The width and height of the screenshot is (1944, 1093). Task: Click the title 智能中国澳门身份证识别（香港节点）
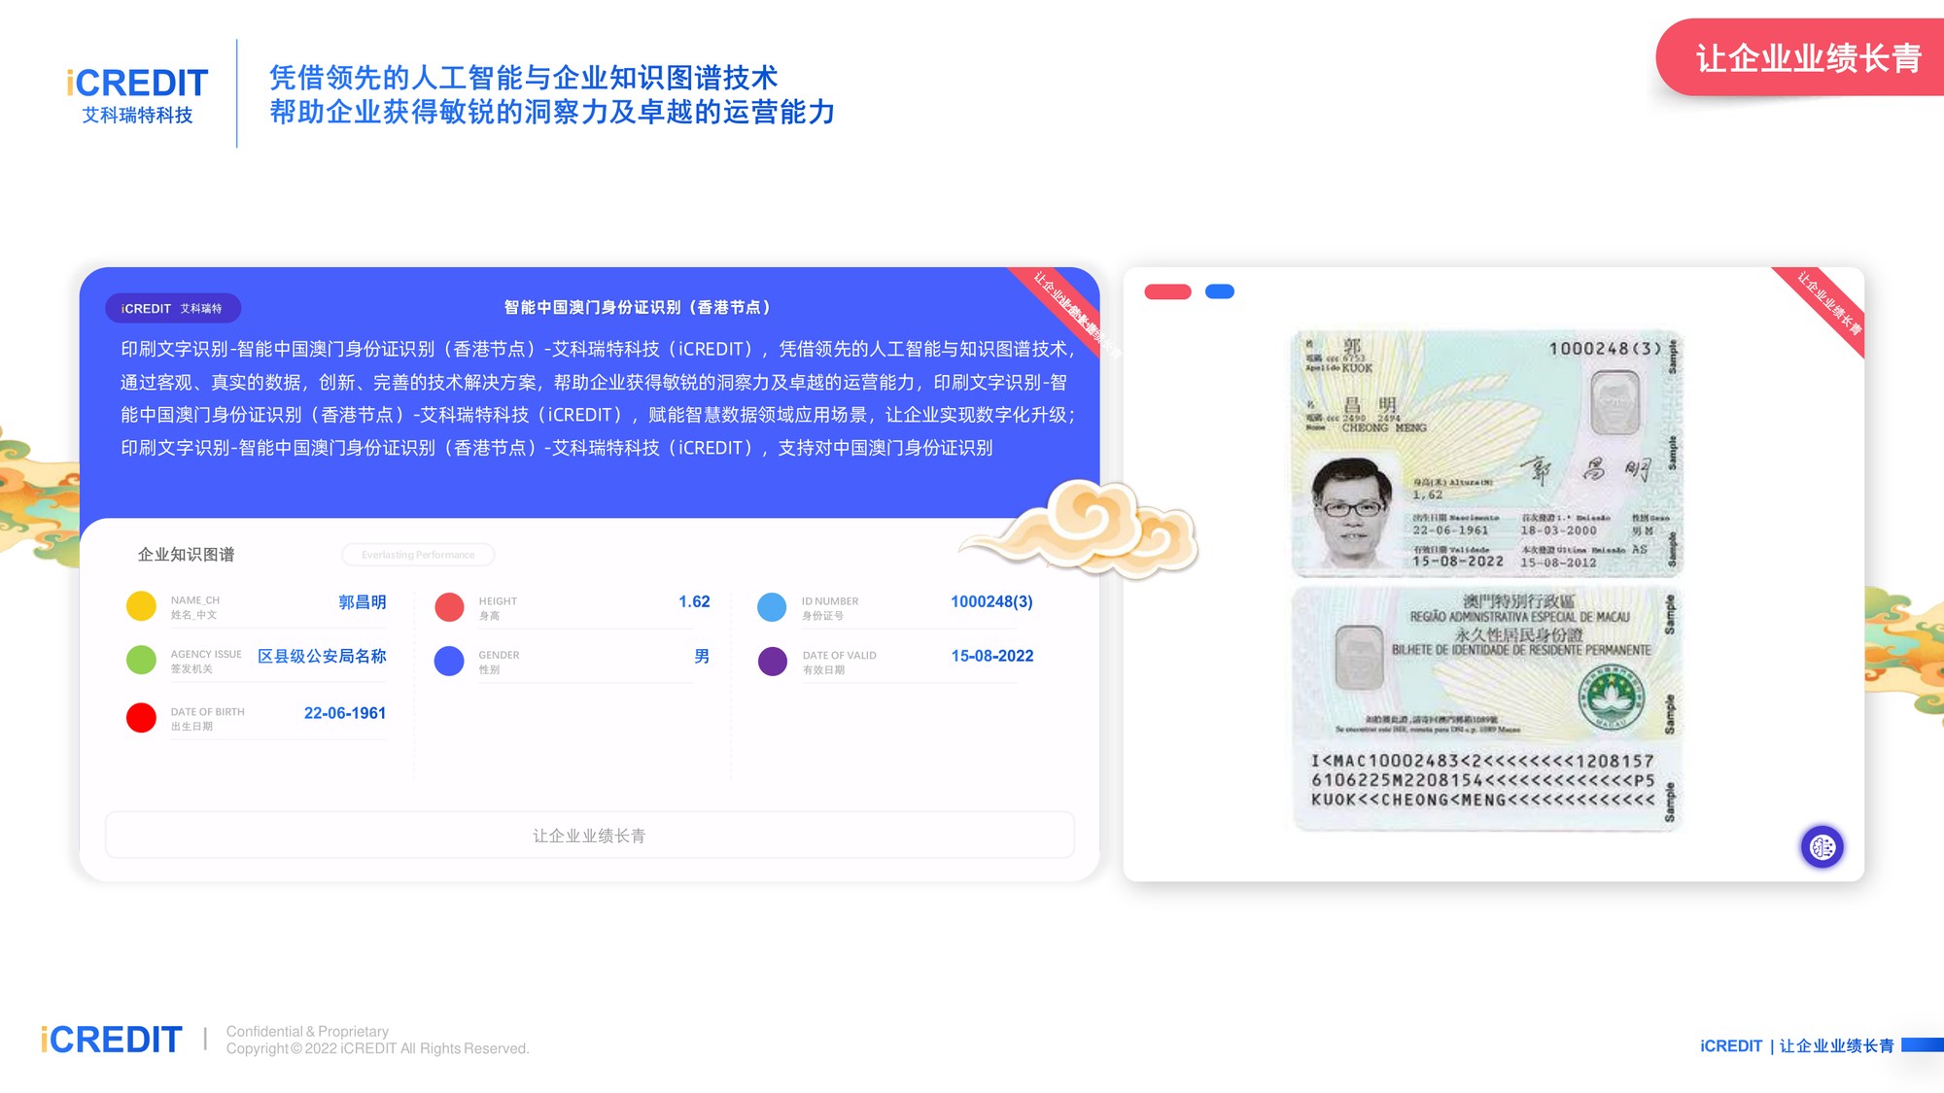coord(638,307)
